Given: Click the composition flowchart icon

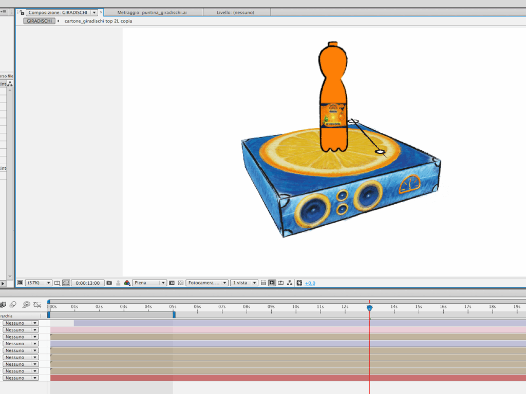Looking at the screenshot, I should coord(290,283).
